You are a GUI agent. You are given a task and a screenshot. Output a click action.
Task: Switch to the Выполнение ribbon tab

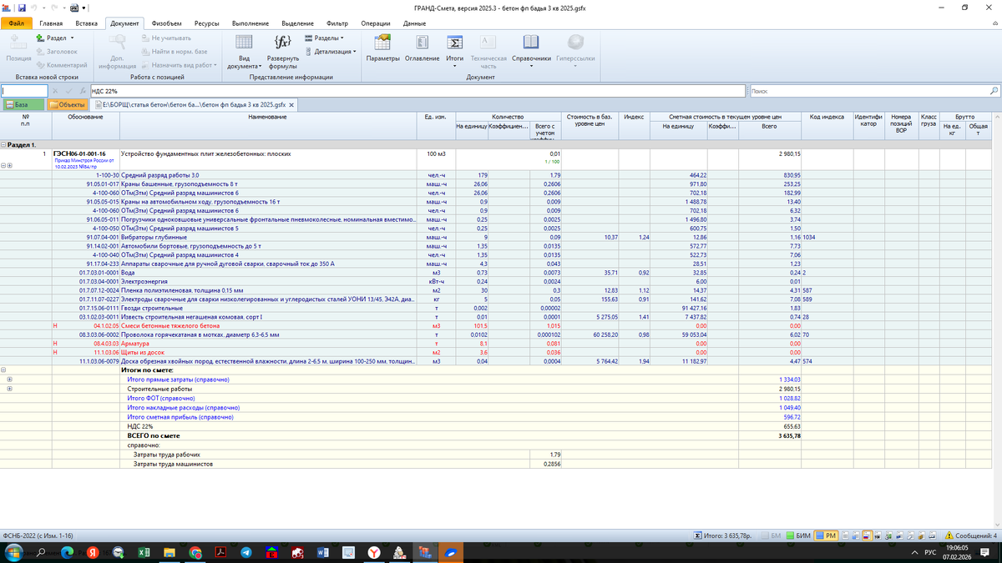point(250,24)
